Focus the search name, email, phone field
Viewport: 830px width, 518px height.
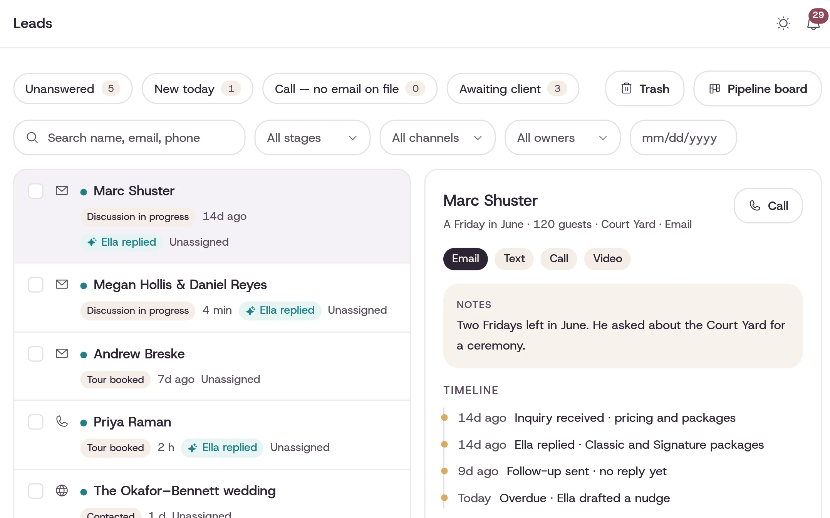(129, 138)
